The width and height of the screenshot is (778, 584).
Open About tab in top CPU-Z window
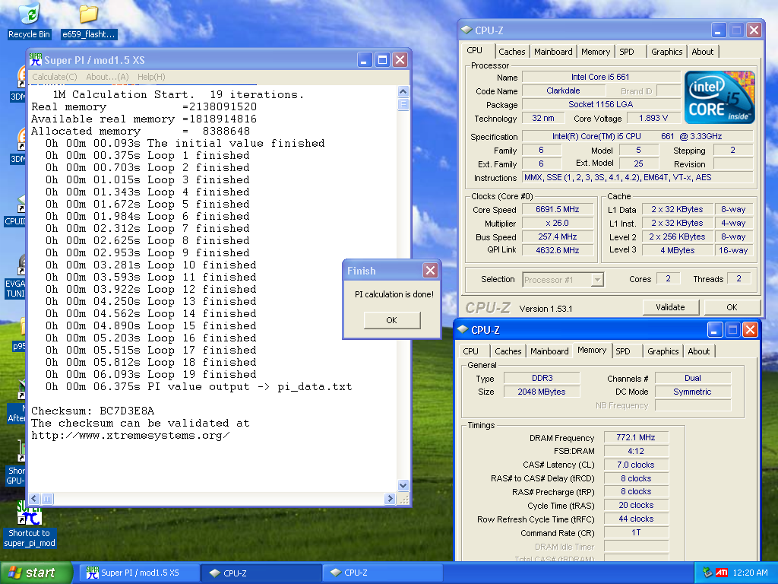pos(703,52)
